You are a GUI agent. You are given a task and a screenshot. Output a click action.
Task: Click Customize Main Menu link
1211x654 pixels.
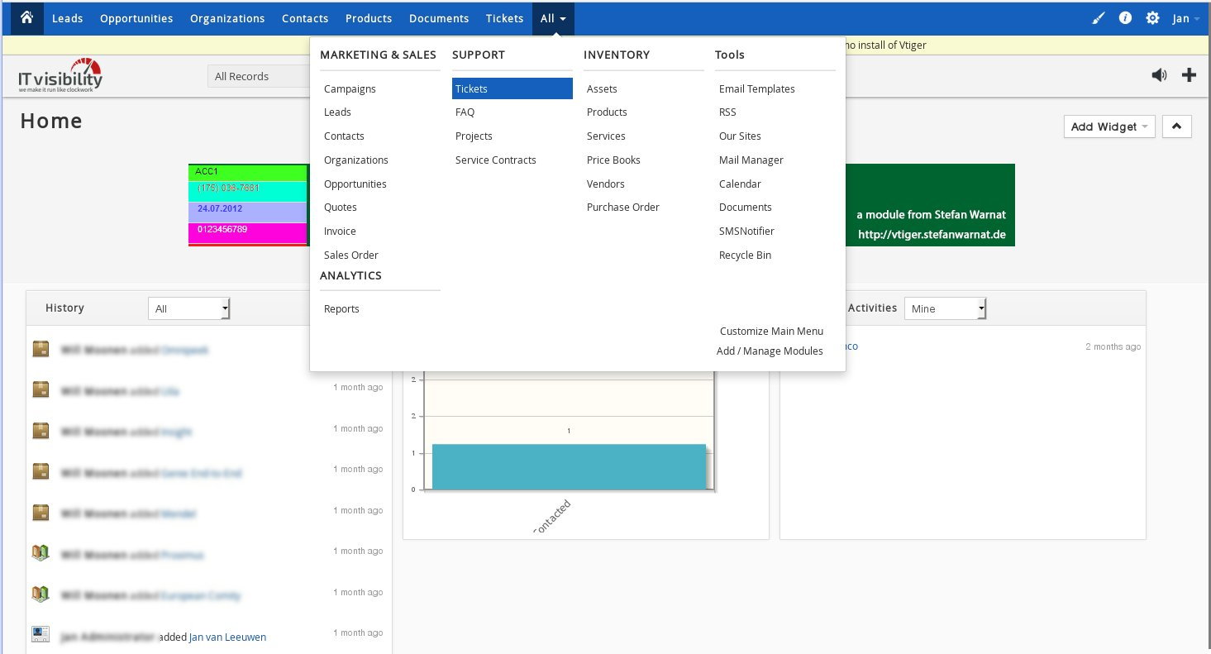[x=770, y=331]
